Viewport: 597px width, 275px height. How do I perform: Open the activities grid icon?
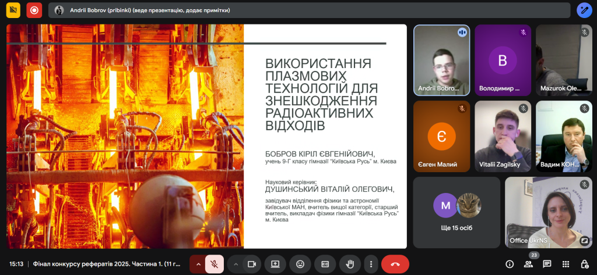(566, 264)
